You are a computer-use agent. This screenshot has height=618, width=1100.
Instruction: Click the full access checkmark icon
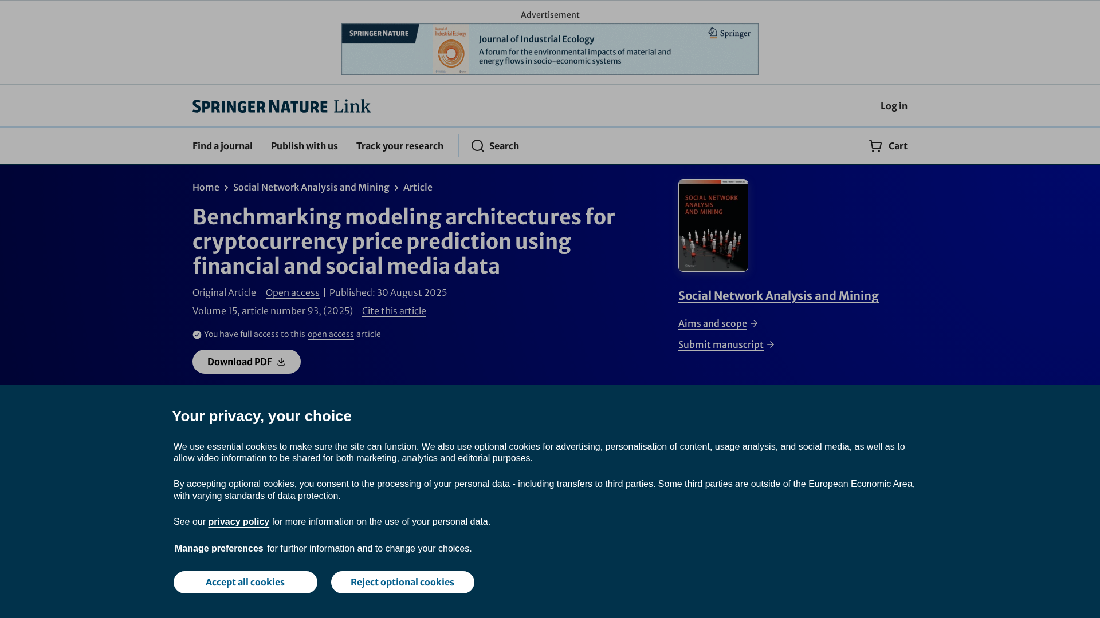(197, 335)
